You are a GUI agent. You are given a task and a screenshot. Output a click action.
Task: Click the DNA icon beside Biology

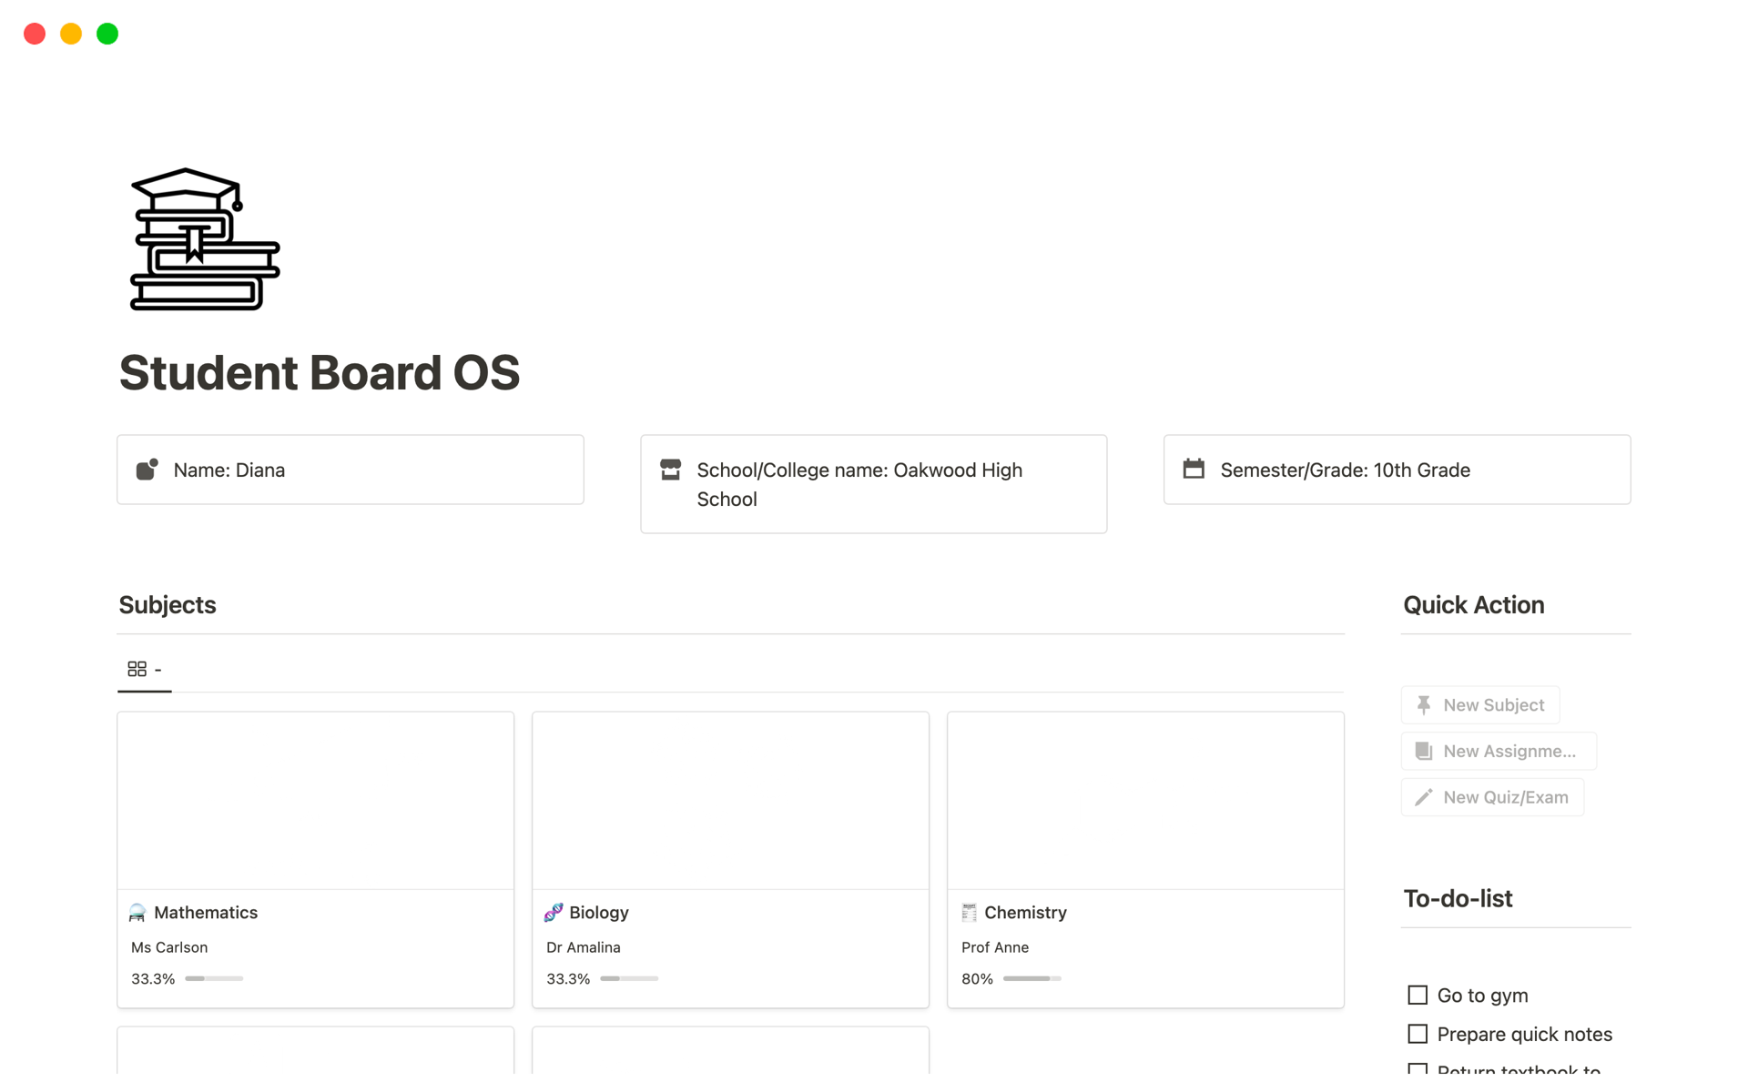(553, 912)
